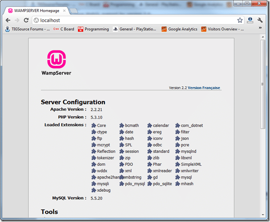Click the mysqli extension puzzle icon
This screenshot has width=270, height=222.
tap(94, 184)
